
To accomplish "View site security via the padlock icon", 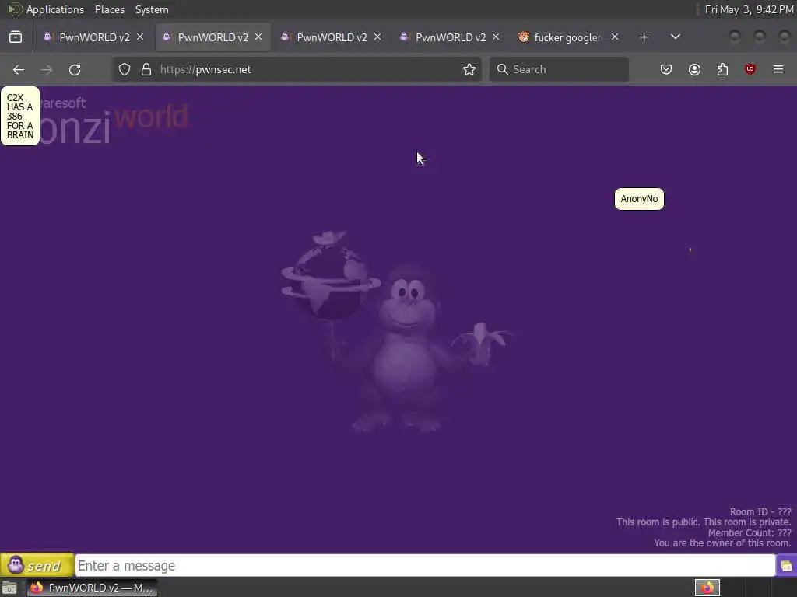I will (146, 69).
